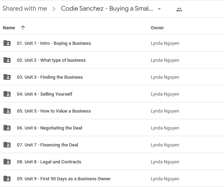Click the breadcrumb chevron separator

coord(54,9)
